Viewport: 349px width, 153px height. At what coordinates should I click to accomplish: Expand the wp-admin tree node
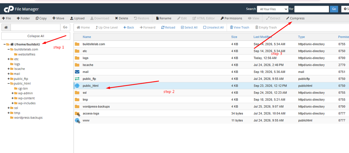coord(13,93)
